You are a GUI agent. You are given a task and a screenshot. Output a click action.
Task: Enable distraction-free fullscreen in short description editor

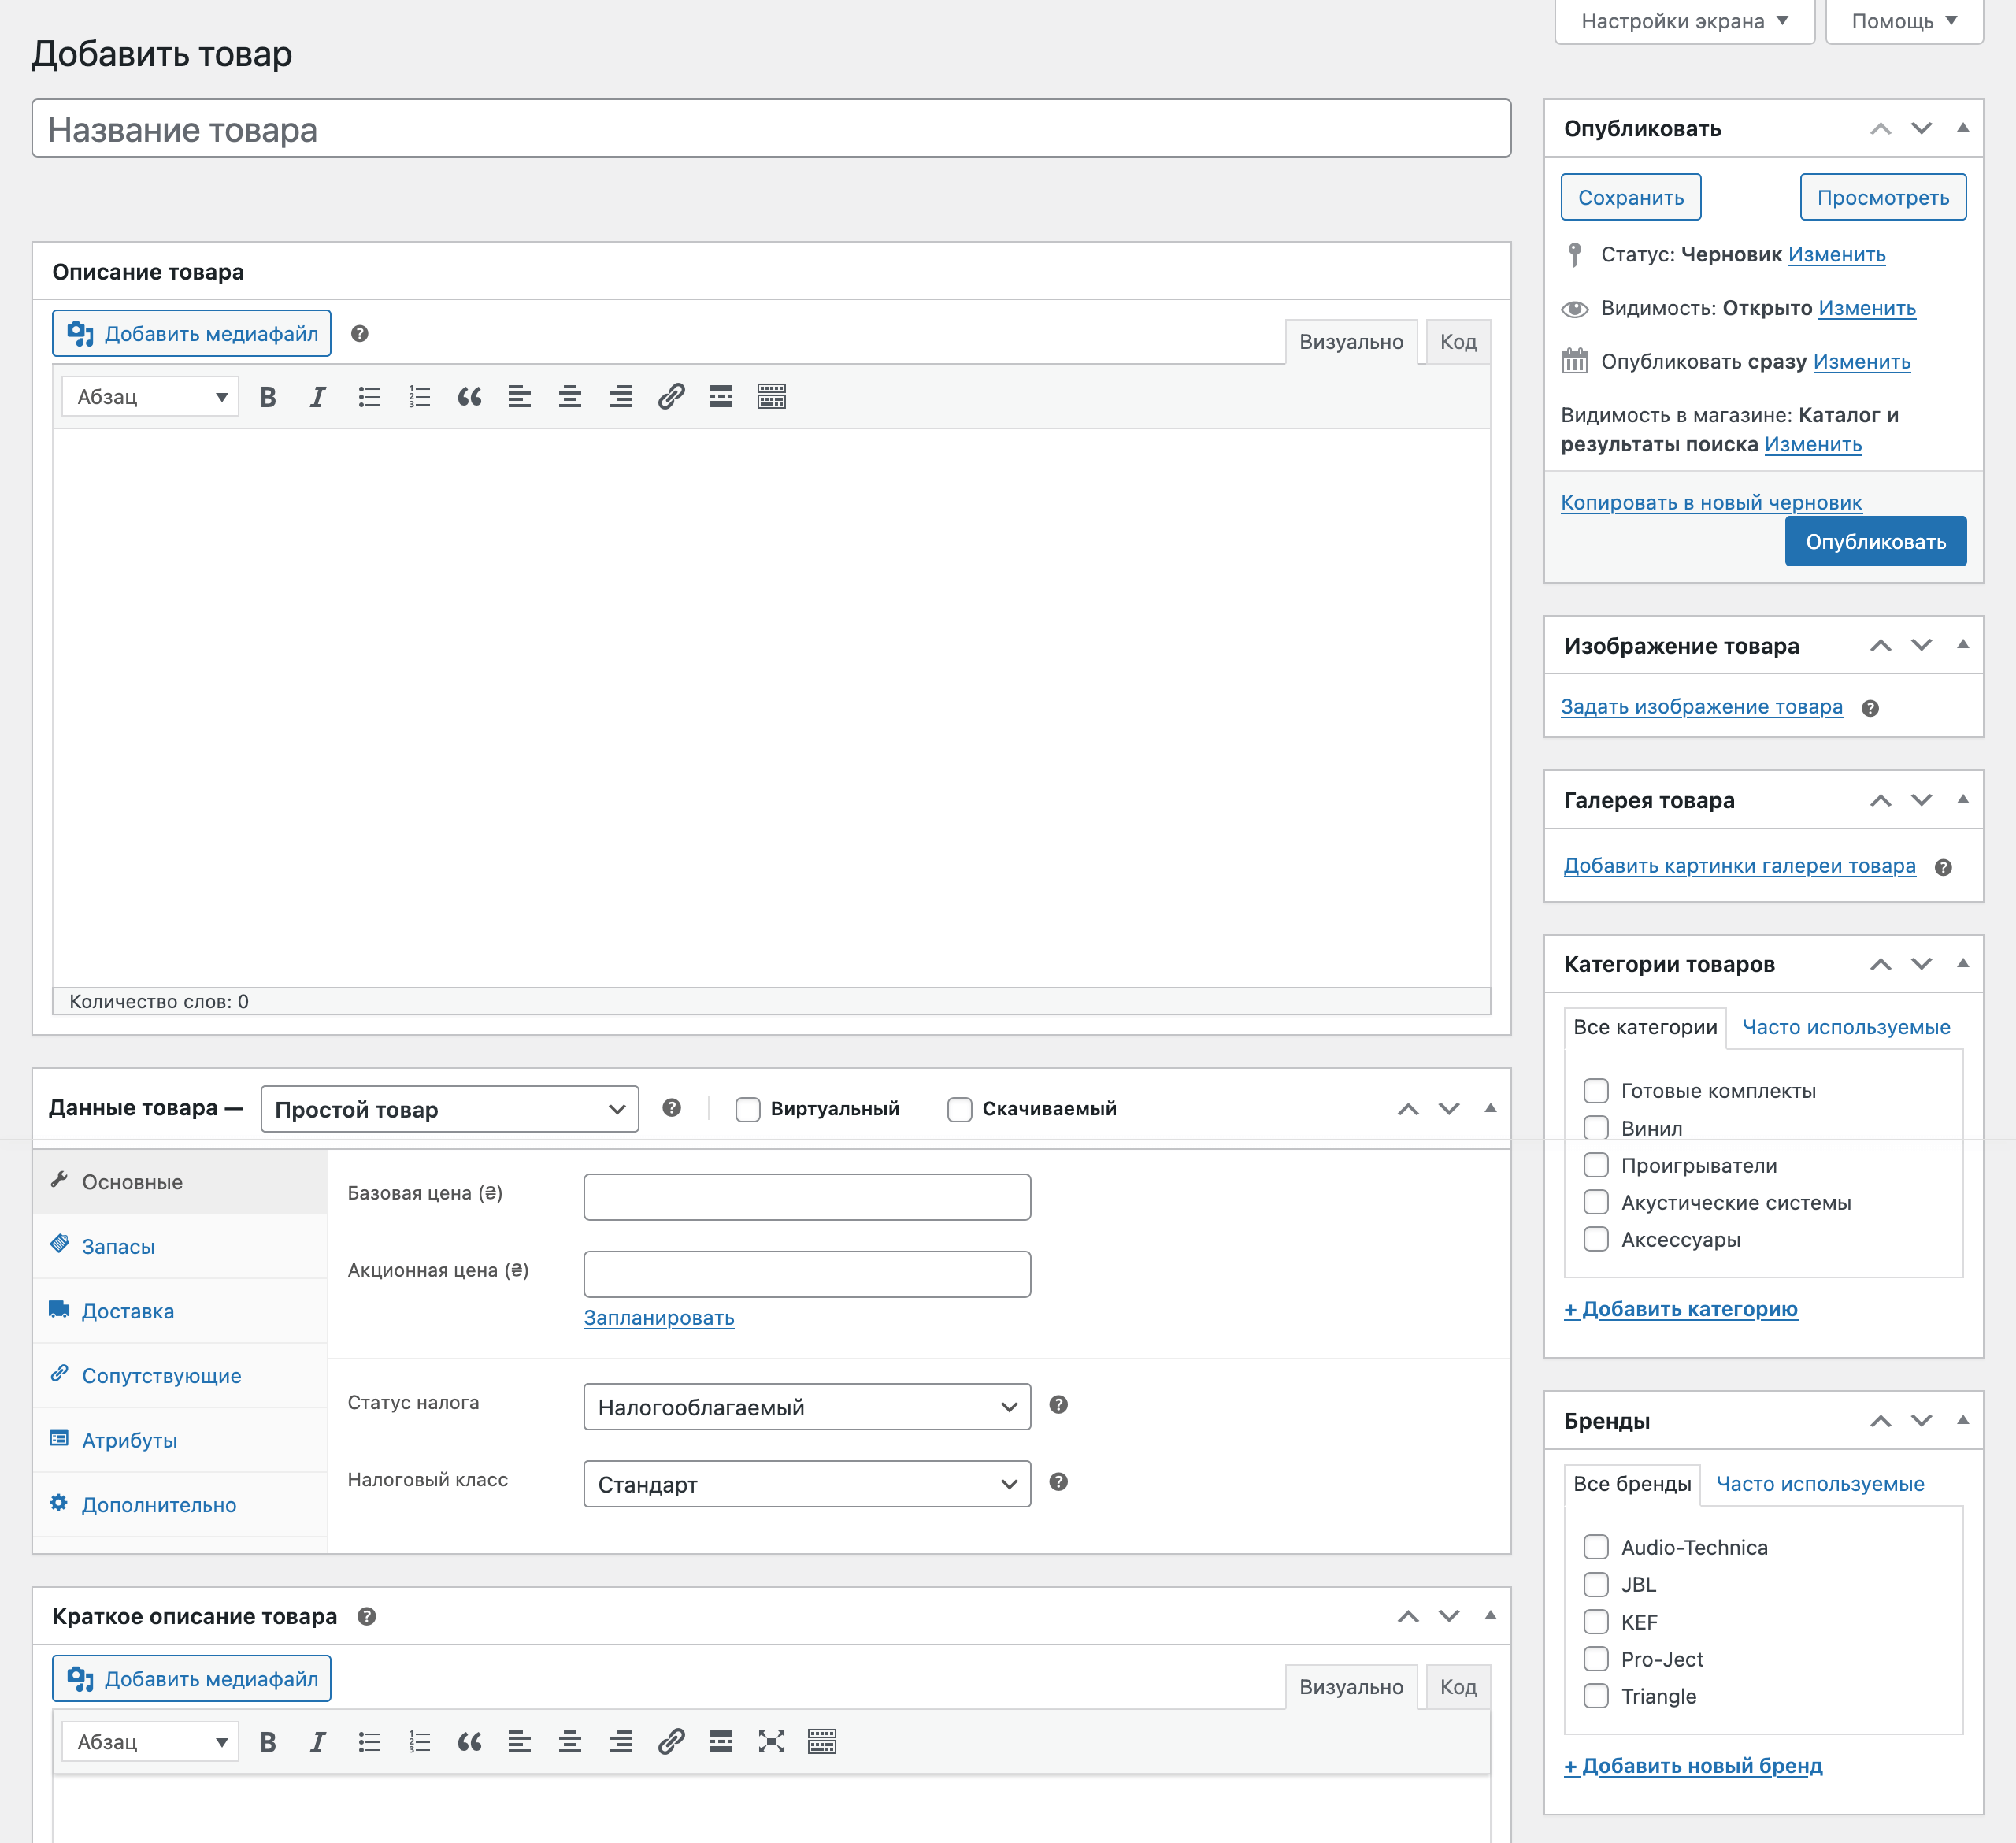771,1742
